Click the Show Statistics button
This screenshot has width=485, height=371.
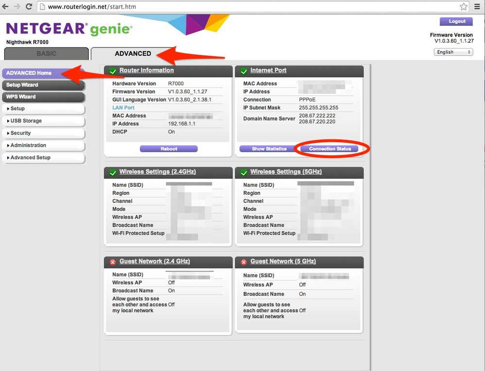point(269,149)
